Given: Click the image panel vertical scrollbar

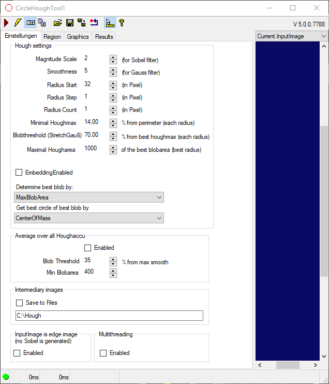Looking at the screenshot, I should tap(324, 201).
